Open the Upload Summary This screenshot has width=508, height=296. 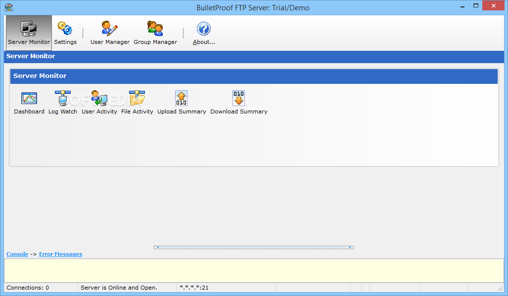coord(182,103)
